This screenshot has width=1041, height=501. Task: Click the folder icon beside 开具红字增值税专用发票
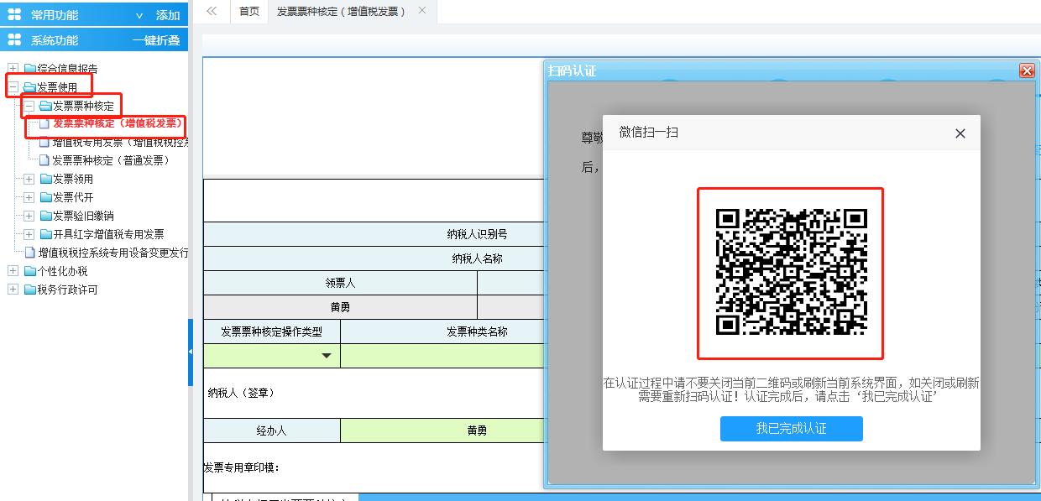46,235
